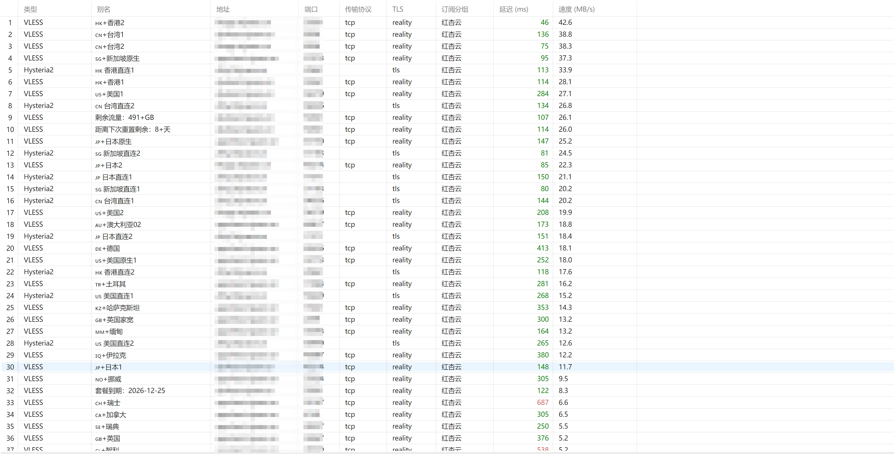The image size is (894, 454).
Task: Select the AU+澳大利亚02 server row
Action: click(447, 224)
